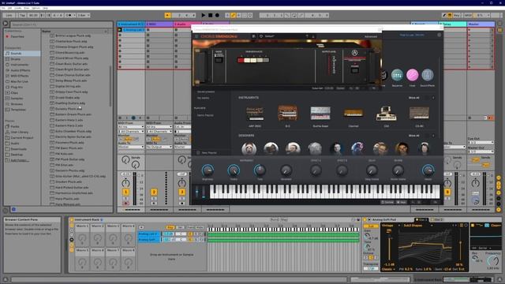Open Favorites collection in the browser

pyautogui.click(x=17, y=36)
